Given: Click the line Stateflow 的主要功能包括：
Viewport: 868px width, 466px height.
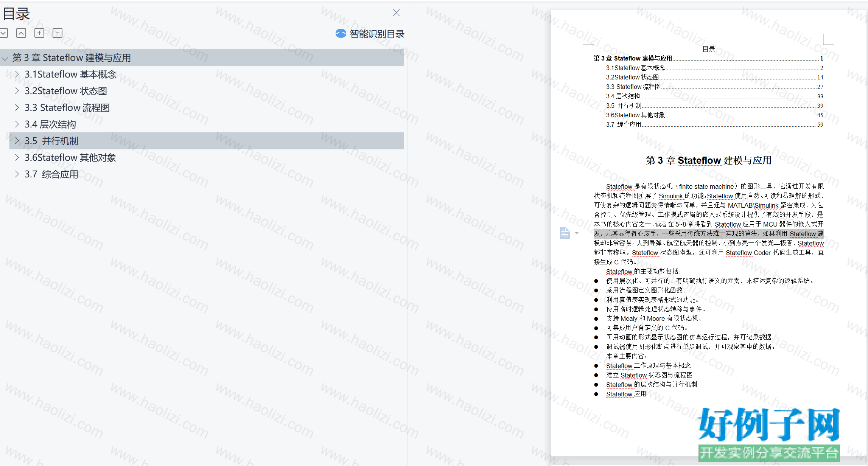Looking at the screenshot, I should [x=644, y=271].
